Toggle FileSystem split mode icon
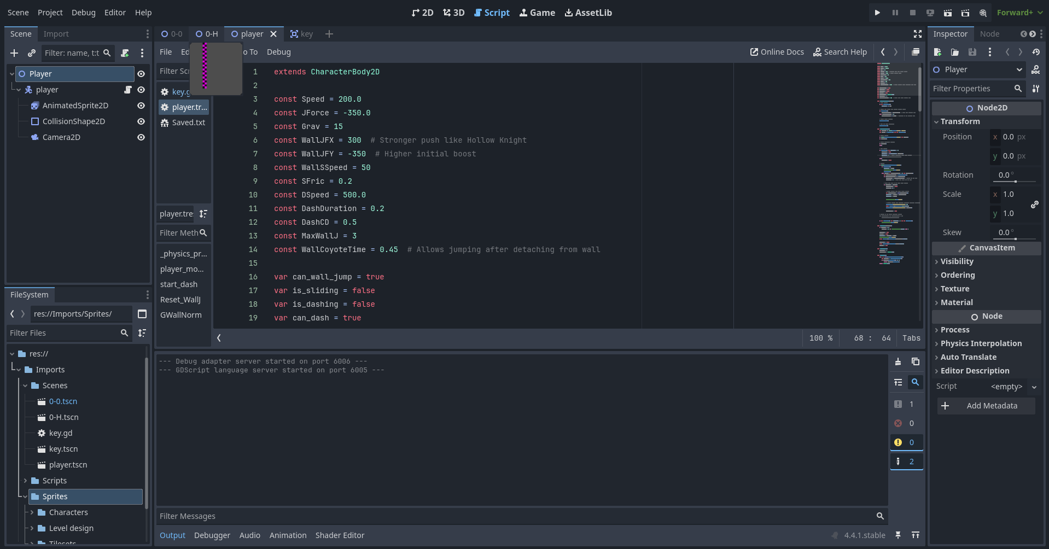Viewport: 1049px width, 549px height. click(x=142, y=314)
